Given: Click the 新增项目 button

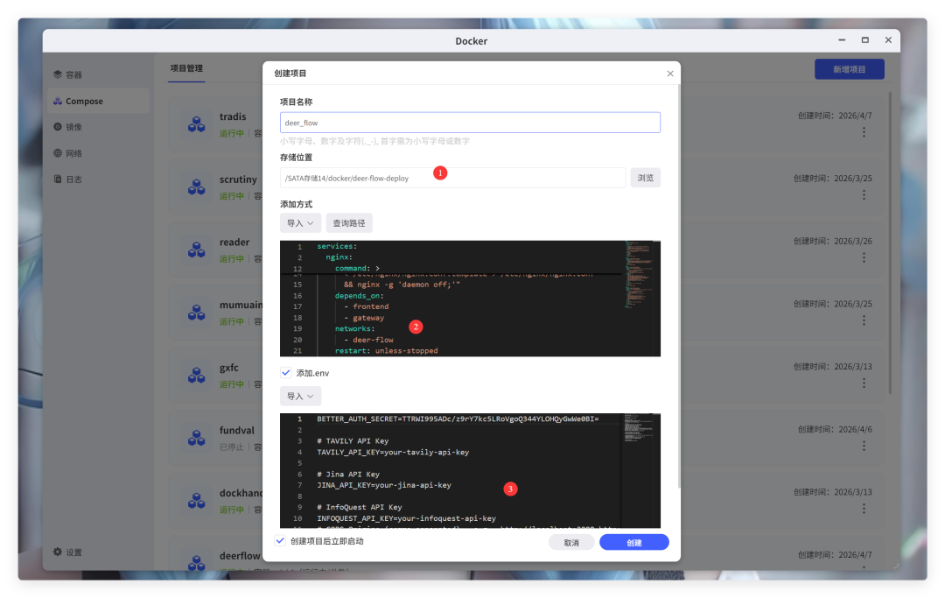Looking at the screenshot, I should point(849,69).
